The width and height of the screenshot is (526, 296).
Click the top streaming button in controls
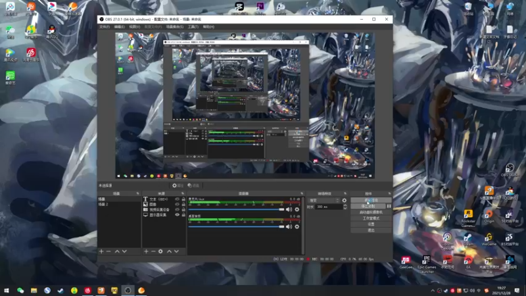pyautogui.click(x=371, y=200)
